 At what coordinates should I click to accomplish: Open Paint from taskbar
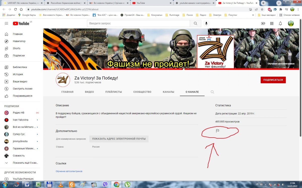pyautogui.click(x=83, y=184)
